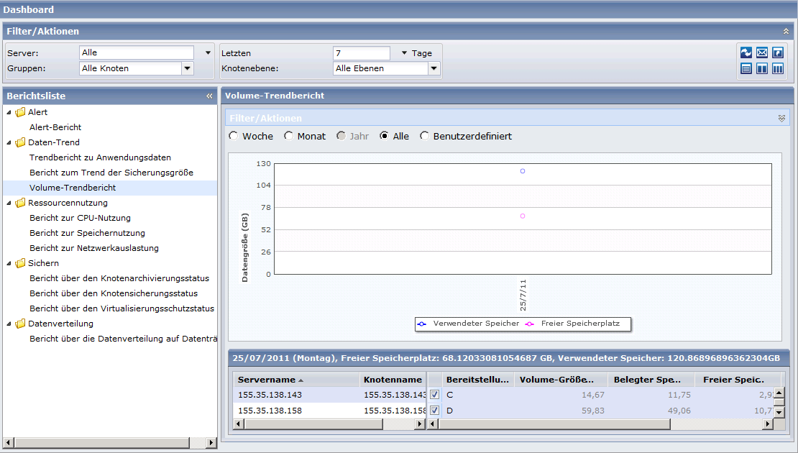The image size is (798, 453).
Task: Select the Woche radio button
Action: (233, 136)
